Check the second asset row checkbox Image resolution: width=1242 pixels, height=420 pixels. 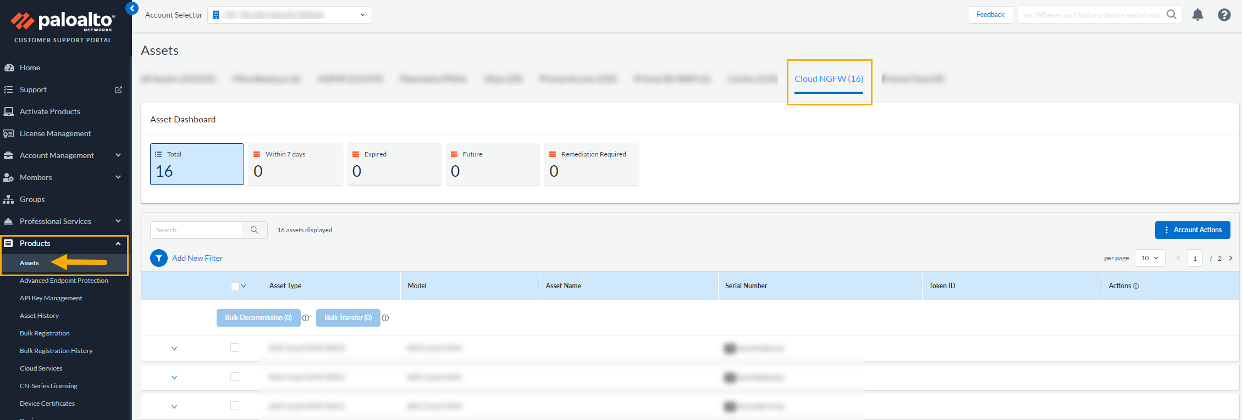(235, 377)
